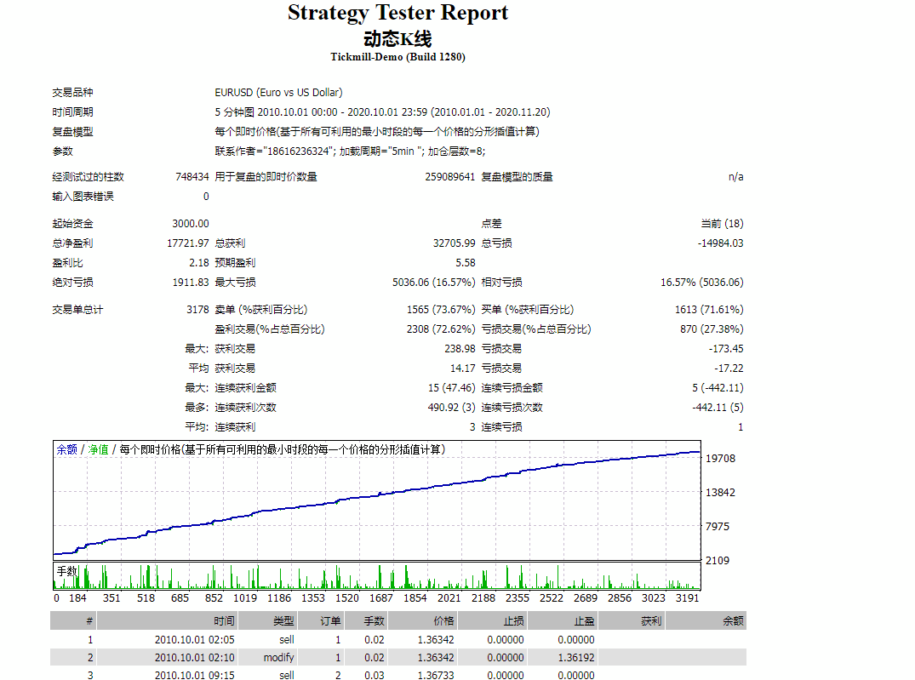Click the parameters line with 18616236324
The width and height of the screenshot is (915, 680).
tap(350, 151)
